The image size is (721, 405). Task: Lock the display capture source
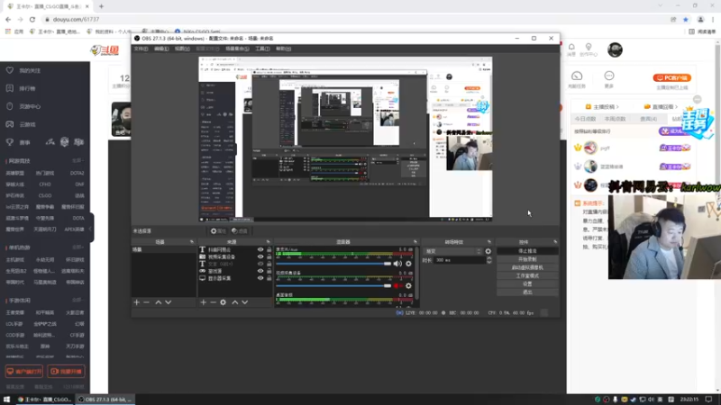coord(269,278)
